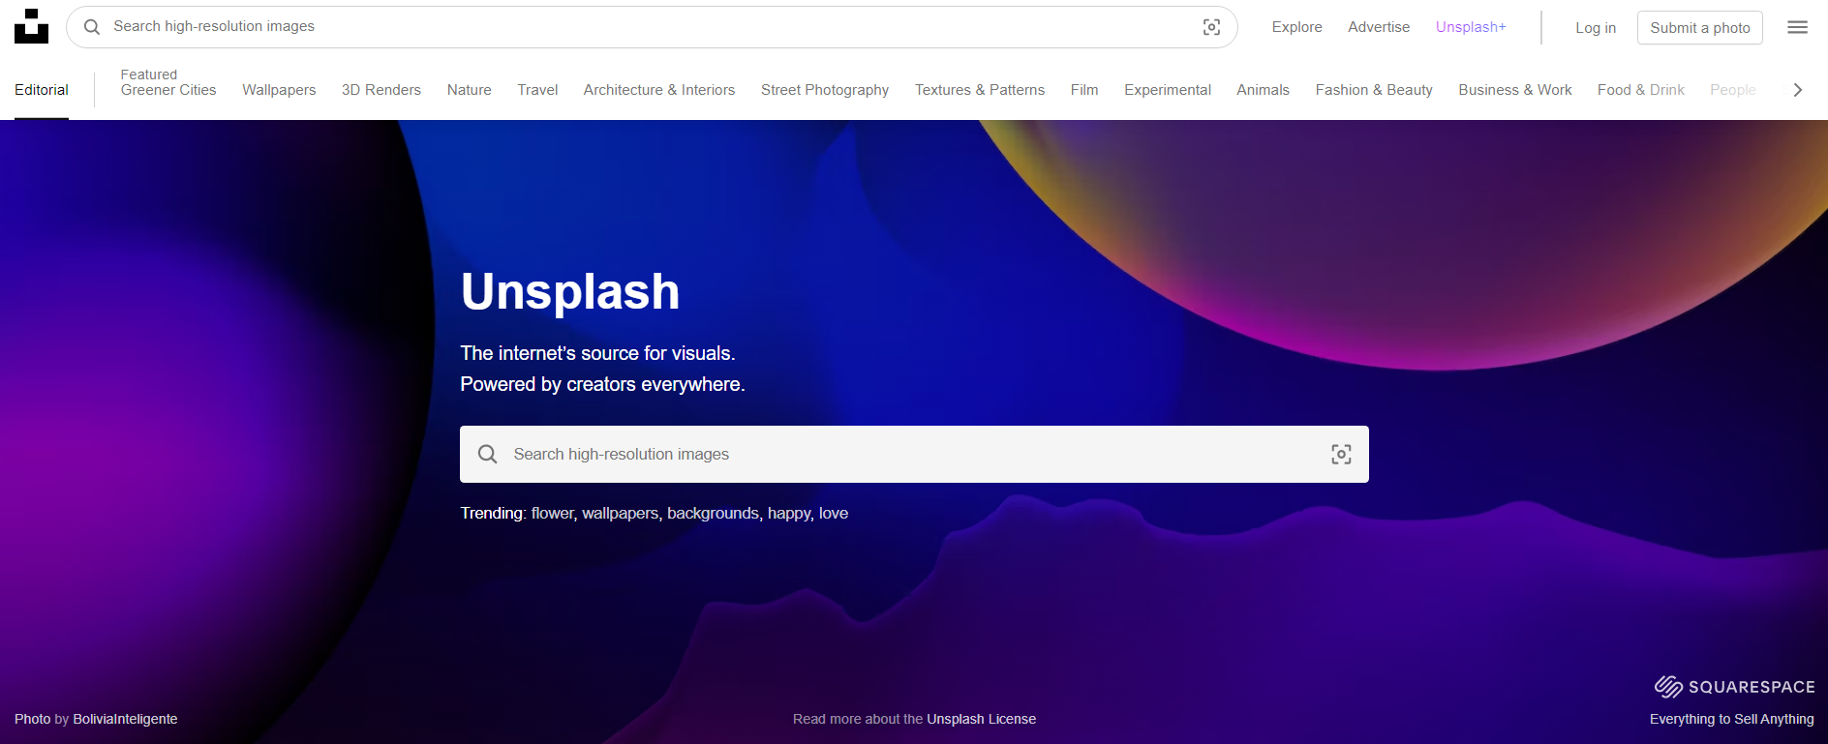Screen dimensions: 1828x744
Task: Click the hero search magnifier icon
Action: pyautogui.click(x=488, y=455)
